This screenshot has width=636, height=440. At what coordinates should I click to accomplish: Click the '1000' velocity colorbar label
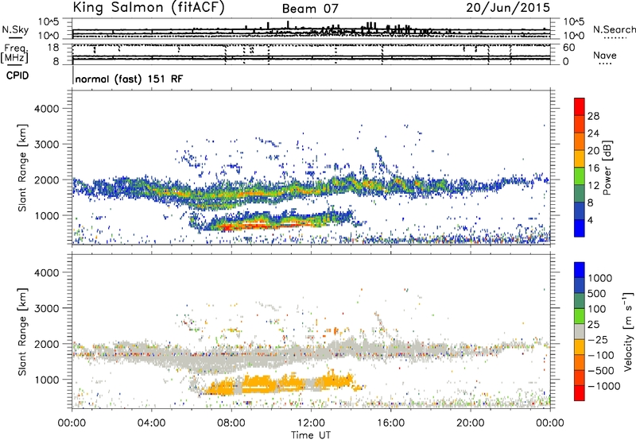[x=600, y=278]
